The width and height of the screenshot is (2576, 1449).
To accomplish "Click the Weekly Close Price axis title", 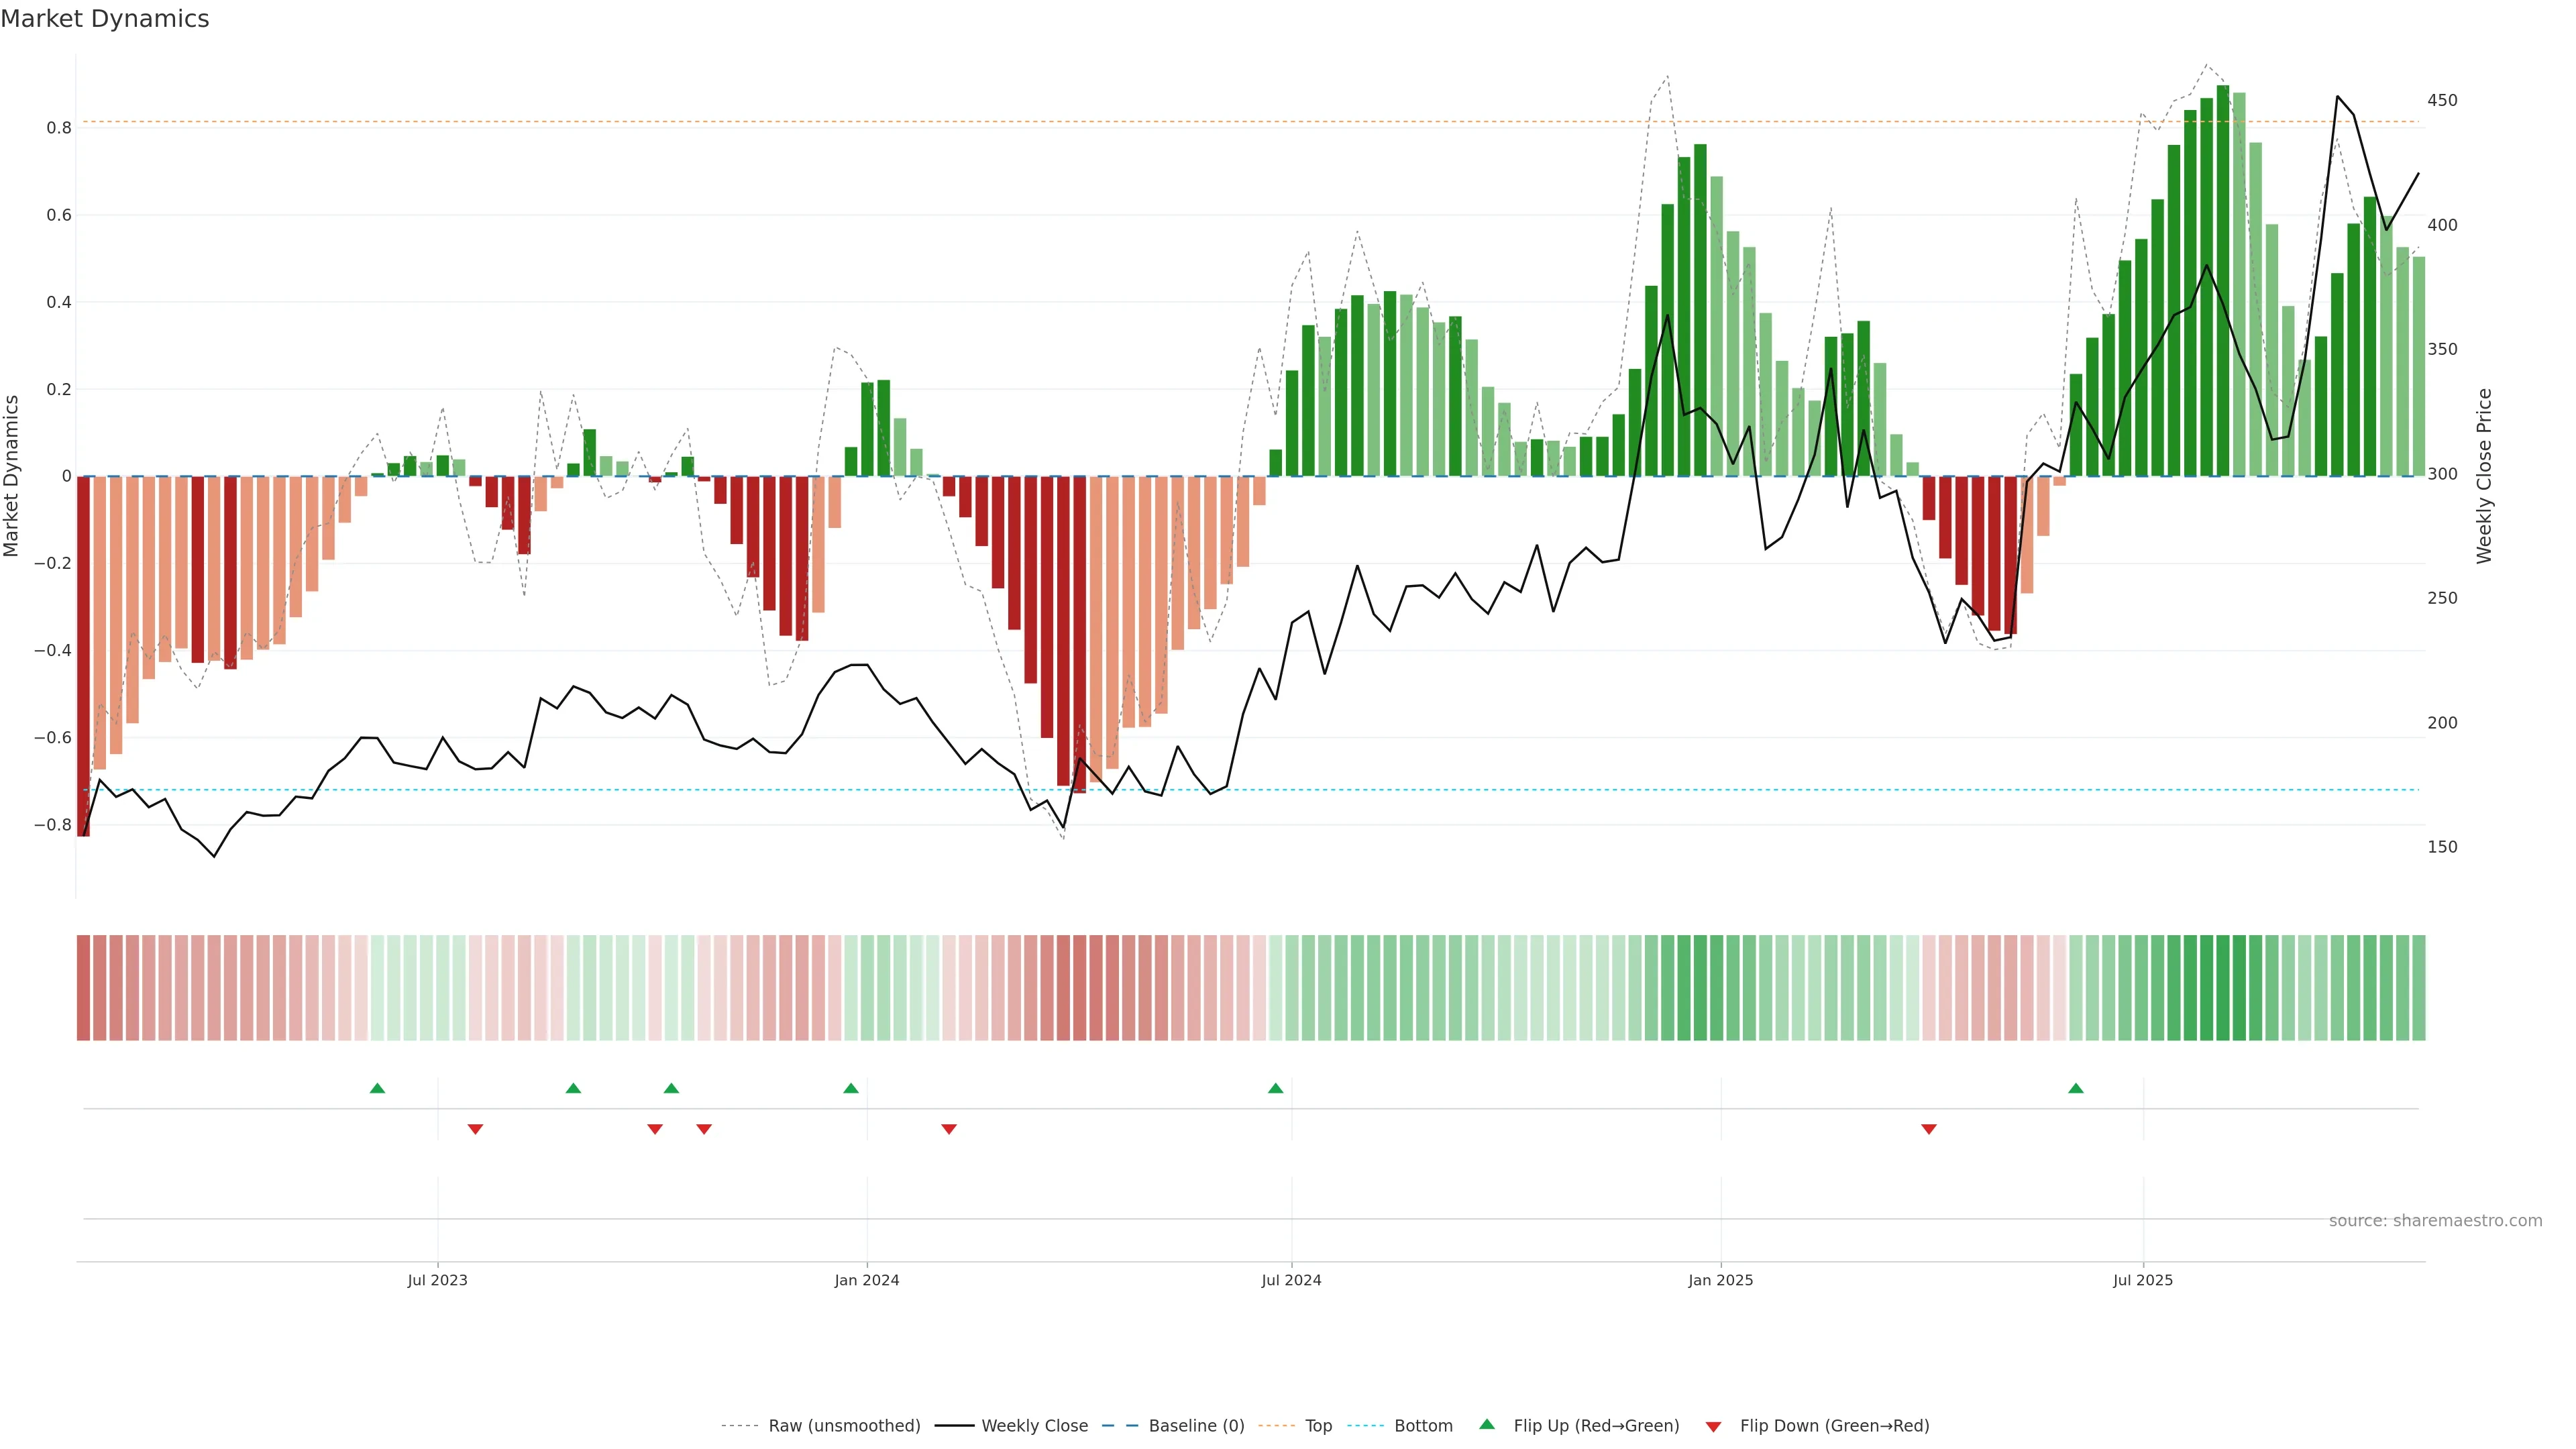I will click(x=2484, y=476).
